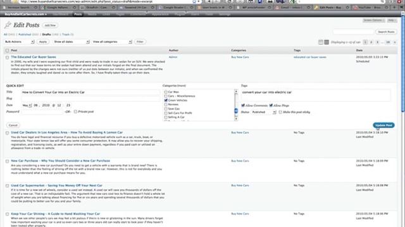This screenshot has width=405, height=227.
Task: Select The Educated Car Buyer Saves checkbox
Action: tap(7, 57)
